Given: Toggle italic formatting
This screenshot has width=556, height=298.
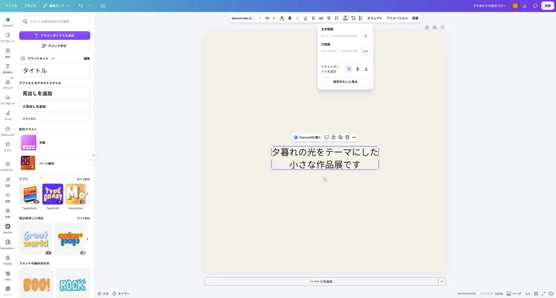Looking at the screenshot, I should pos(298,18).
